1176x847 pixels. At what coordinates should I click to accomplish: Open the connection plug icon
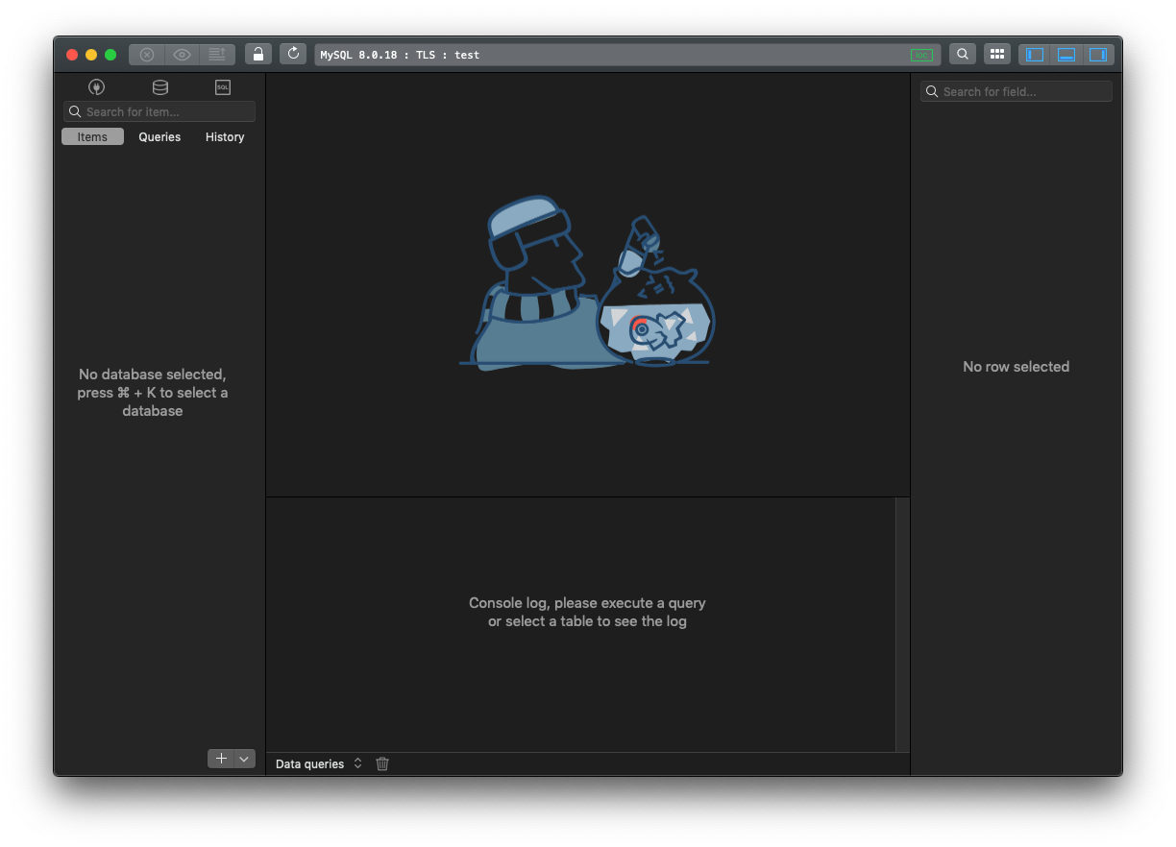pyautogui.click(x=96, y=87)
